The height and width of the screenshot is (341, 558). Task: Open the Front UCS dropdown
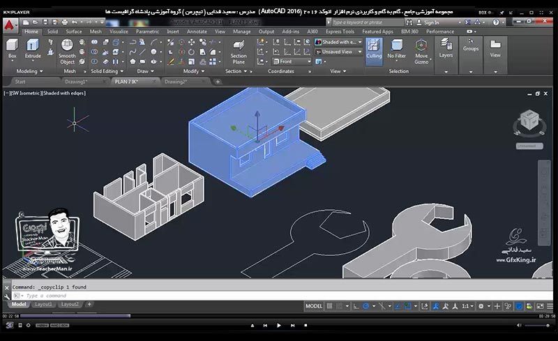pos(292,61)
